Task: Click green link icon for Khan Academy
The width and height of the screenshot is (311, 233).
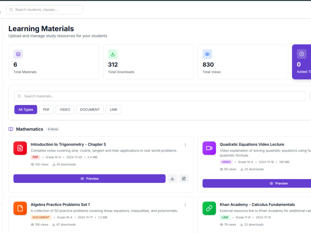Action: pos(209,208)
